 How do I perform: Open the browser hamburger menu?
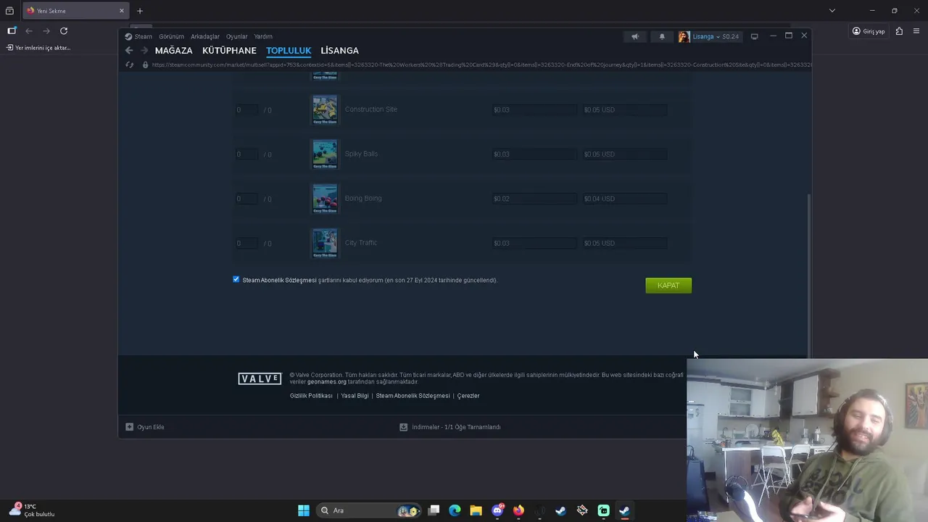[916, 31]
